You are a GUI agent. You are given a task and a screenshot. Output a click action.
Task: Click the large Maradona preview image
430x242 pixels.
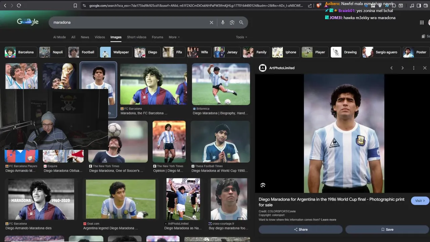coord(344,133)
